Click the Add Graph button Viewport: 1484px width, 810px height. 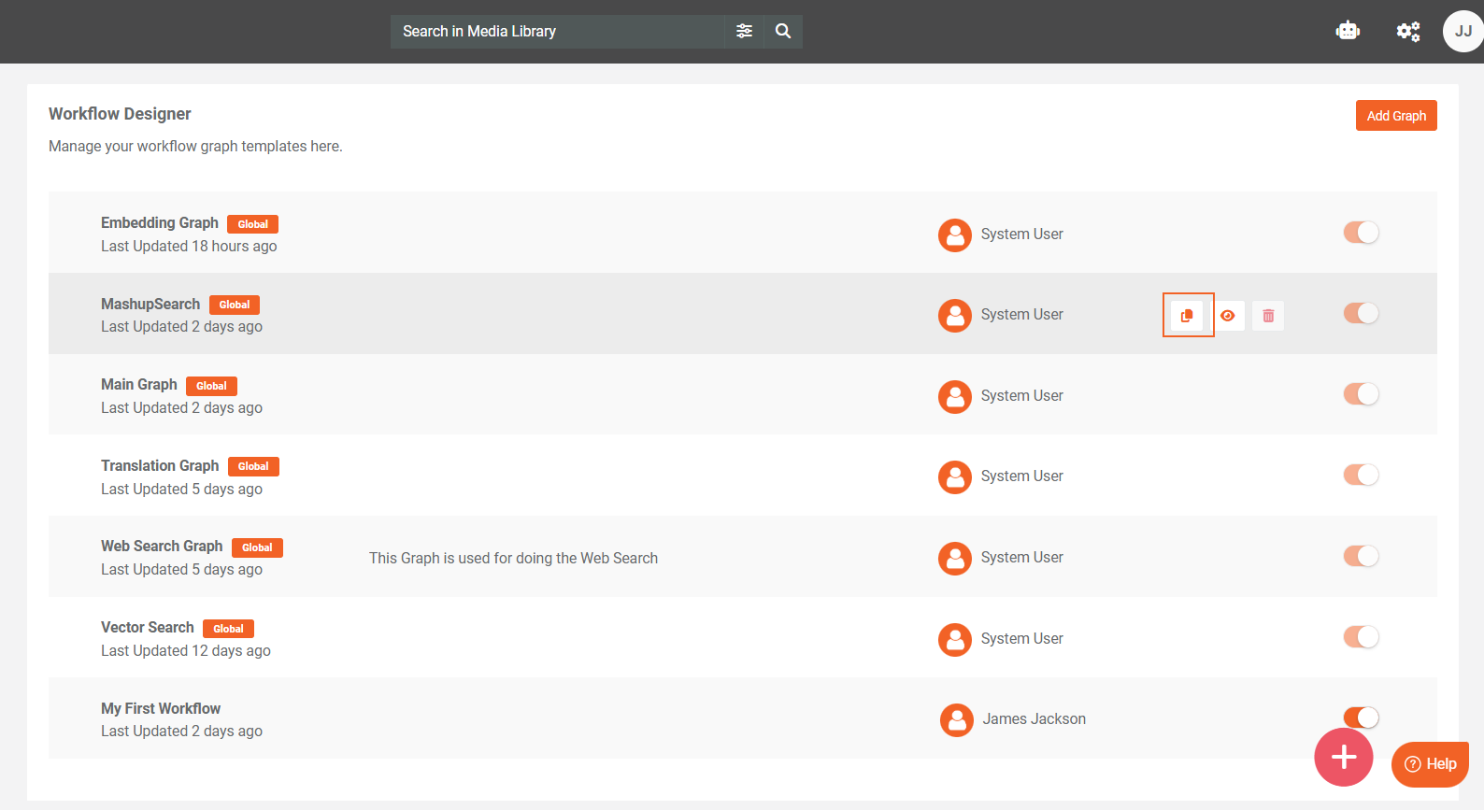coord(1395,116)
